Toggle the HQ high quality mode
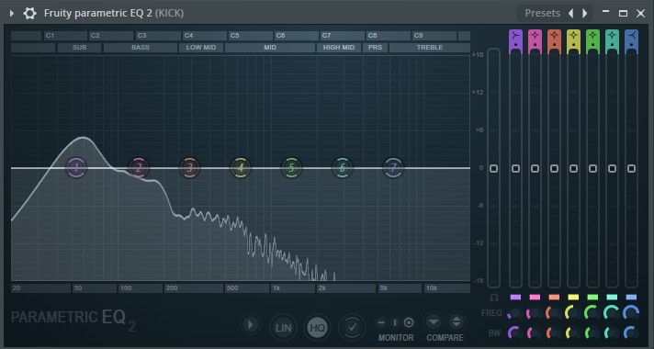 point(318,327)
